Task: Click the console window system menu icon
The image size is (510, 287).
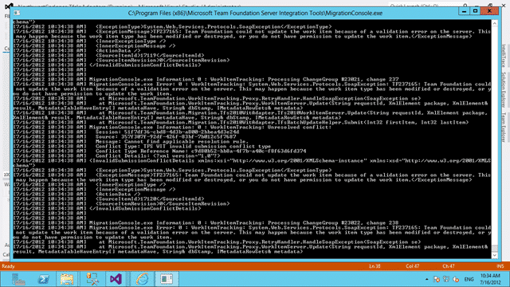Action: [17, 13]
